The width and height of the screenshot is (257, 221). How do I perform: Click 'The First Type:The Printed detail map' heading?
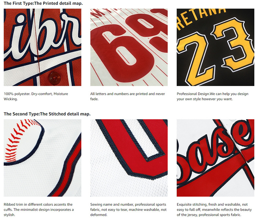tap(43, 3)
